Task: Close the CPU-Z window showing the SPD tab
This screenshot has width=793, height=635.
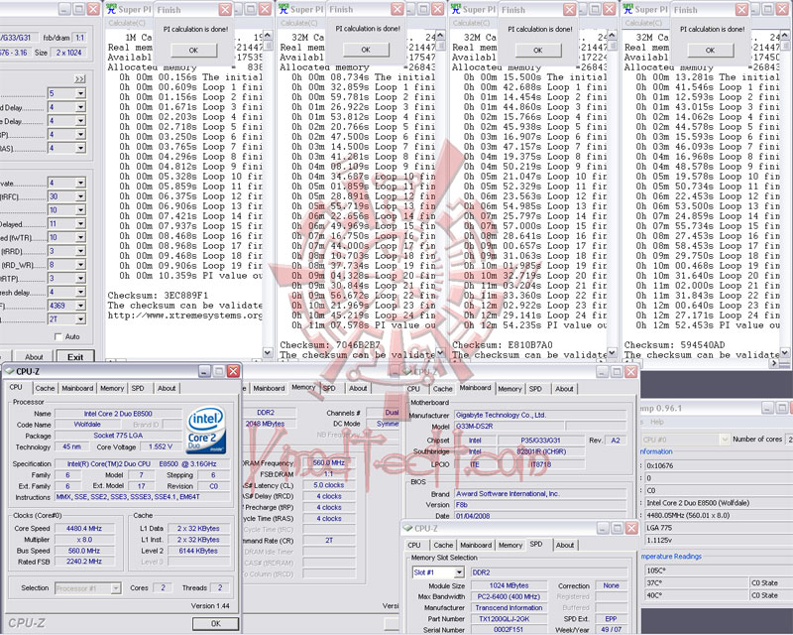Action: 631,528
